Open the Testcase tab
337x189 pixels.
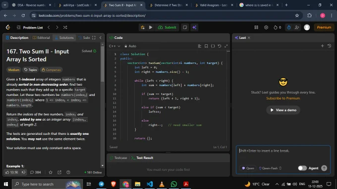point(118,158)
